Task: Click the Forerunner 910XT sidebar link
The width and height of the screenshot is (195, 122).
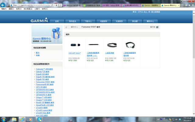Action: click(45, 82)
